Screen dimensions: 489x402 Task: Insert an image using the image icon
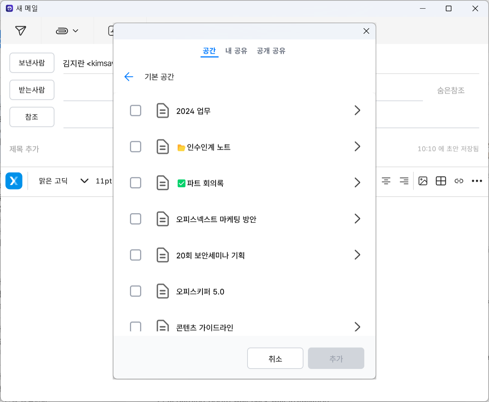coord(423,181)
